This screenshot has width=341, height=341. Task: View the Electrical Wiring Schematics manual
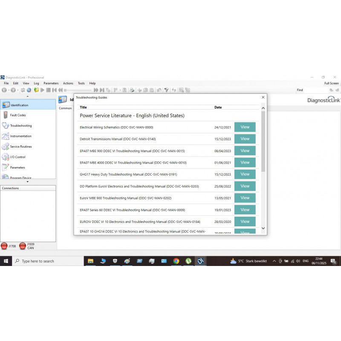245,127
